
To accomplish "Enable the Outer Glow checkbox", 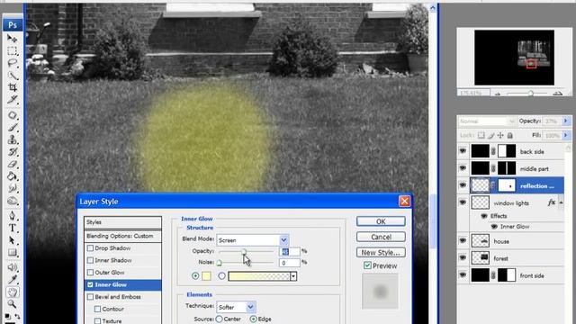I will 90,273.
